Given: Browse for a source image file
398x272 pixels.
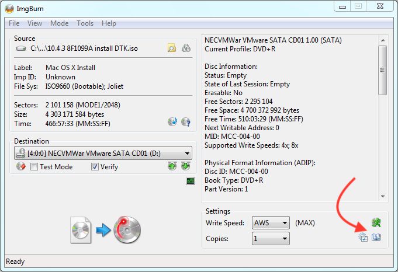Looking at the screenshot, I should coord(172,48).
